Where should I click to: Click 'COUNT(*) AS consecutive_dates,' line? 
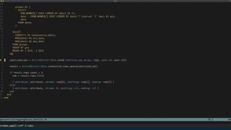36,35
